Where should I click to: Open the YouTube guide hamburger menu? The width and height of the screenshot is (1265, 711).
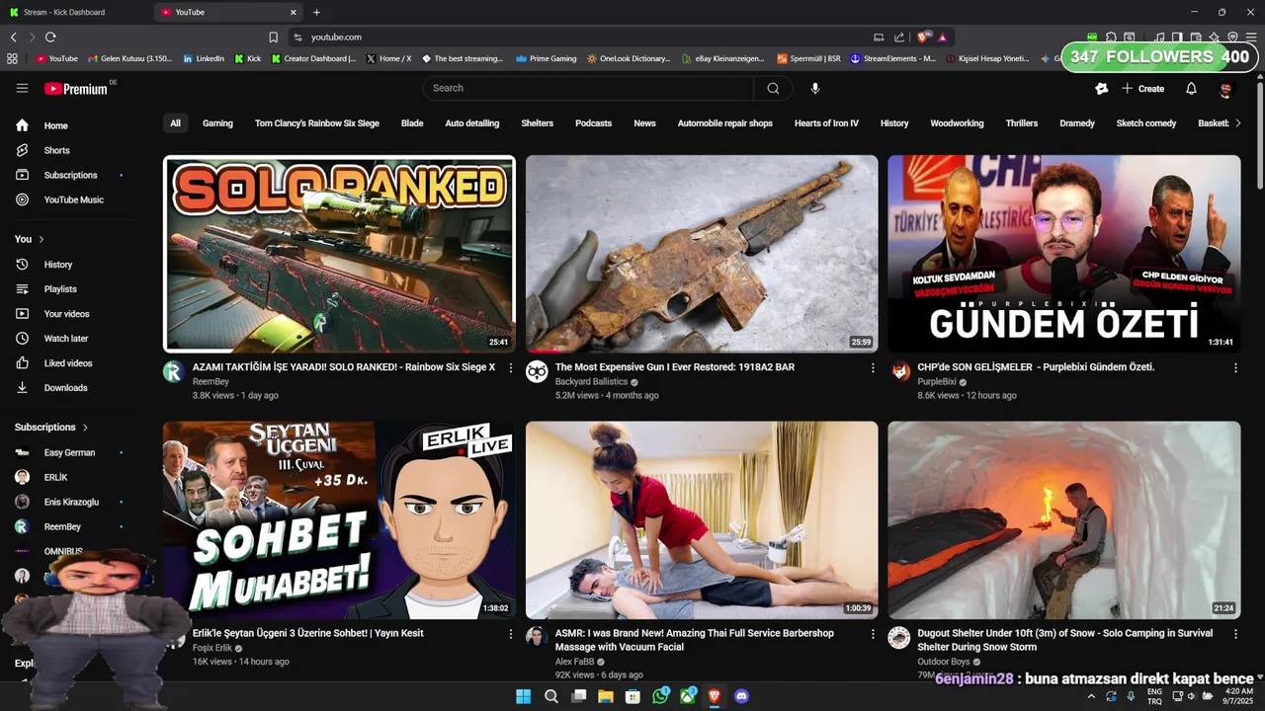[x=22, y=88]
